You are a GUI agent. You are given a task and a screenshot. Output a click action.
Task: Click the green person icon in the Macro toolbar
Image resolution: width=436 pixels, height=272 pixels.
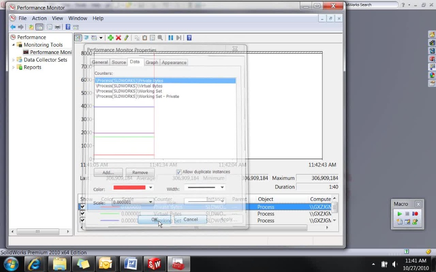(x=415, y=222)
